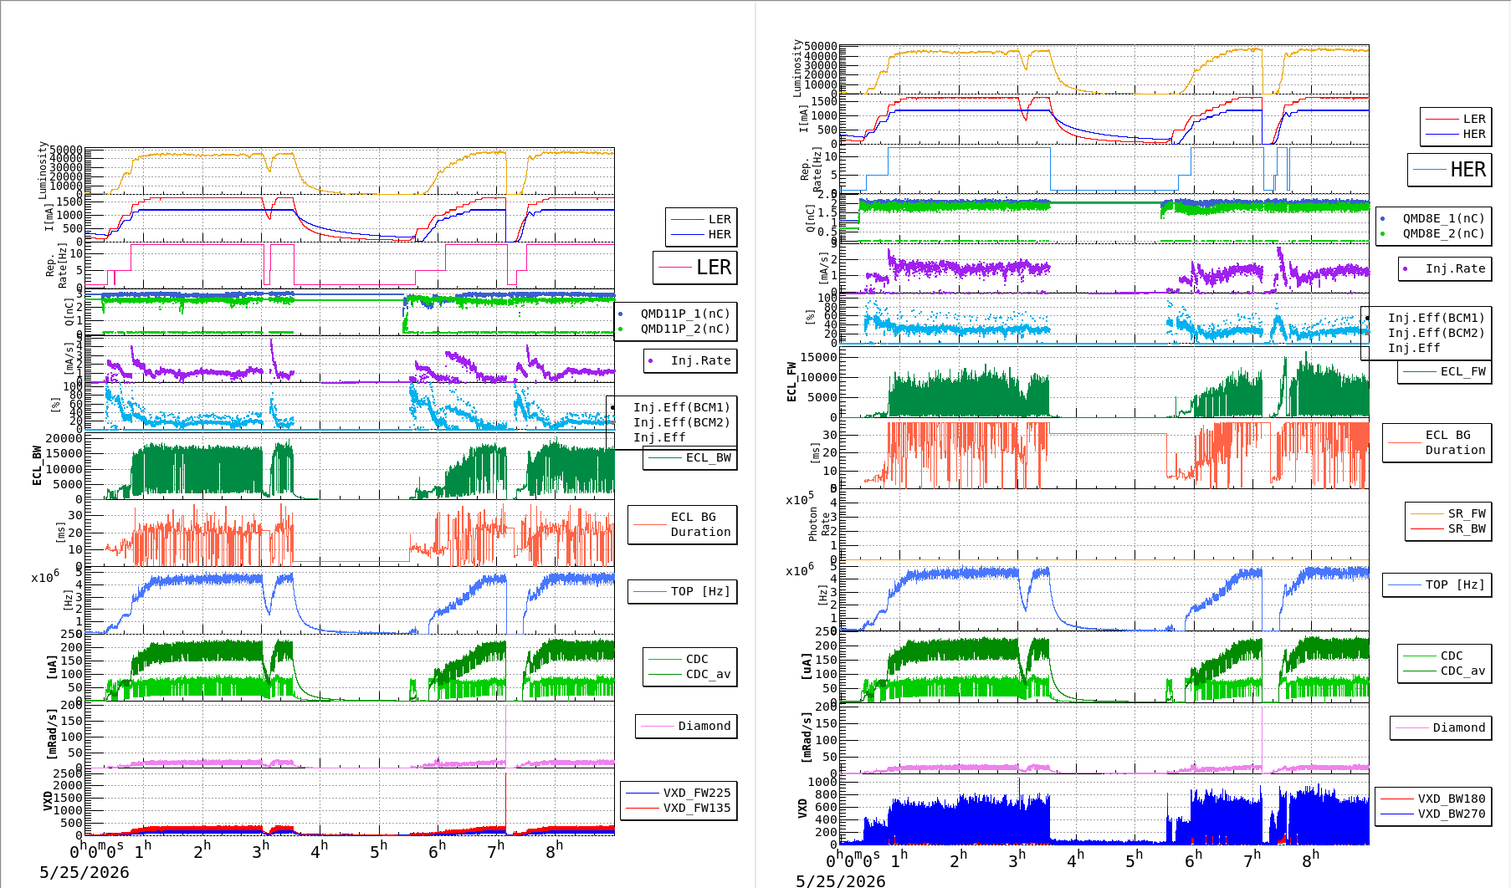Select the Inj.Rate legend in the left plot
Screen dimensions: 1511x888
691,360
